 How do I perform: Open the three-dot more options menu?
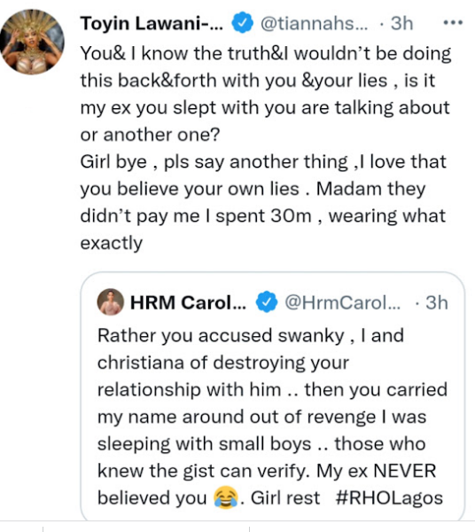(453, 23)
